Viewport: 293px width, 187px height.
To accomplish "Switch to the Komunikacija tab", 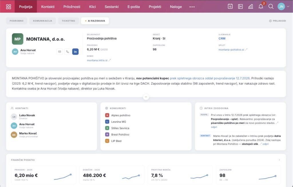I will [43, 21].
